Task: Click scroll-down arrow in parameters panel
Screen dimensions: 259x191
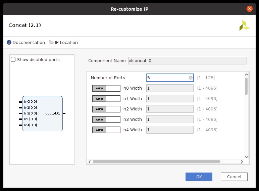Action: click(247, 157)
